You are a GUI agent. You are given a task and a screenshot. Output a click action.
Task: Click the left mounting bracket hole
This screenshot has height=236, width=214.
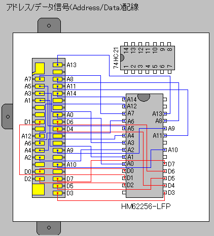coord(8,116)
